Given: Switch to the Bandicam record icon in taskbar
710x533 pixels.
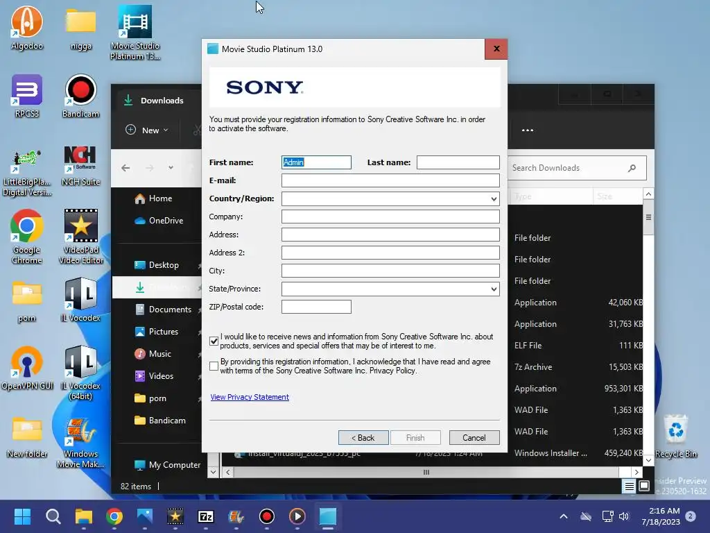Looking at the screenshot, I should [267, 516].
